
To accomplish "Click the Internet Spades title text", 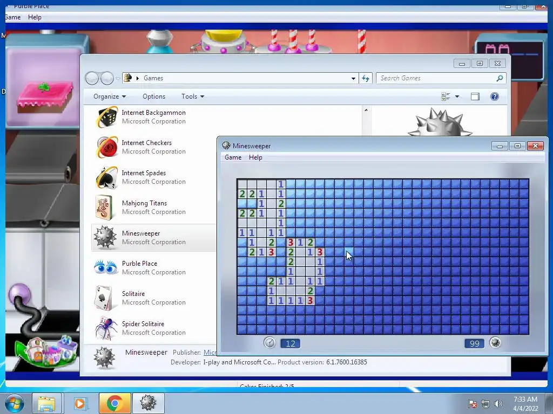I will point(144,173).
